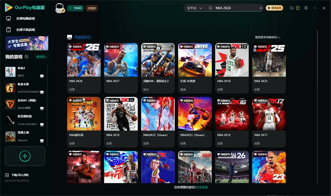The image size is (331, 196).
Task: Click the search magnifier icon
Action: (211, 8)
